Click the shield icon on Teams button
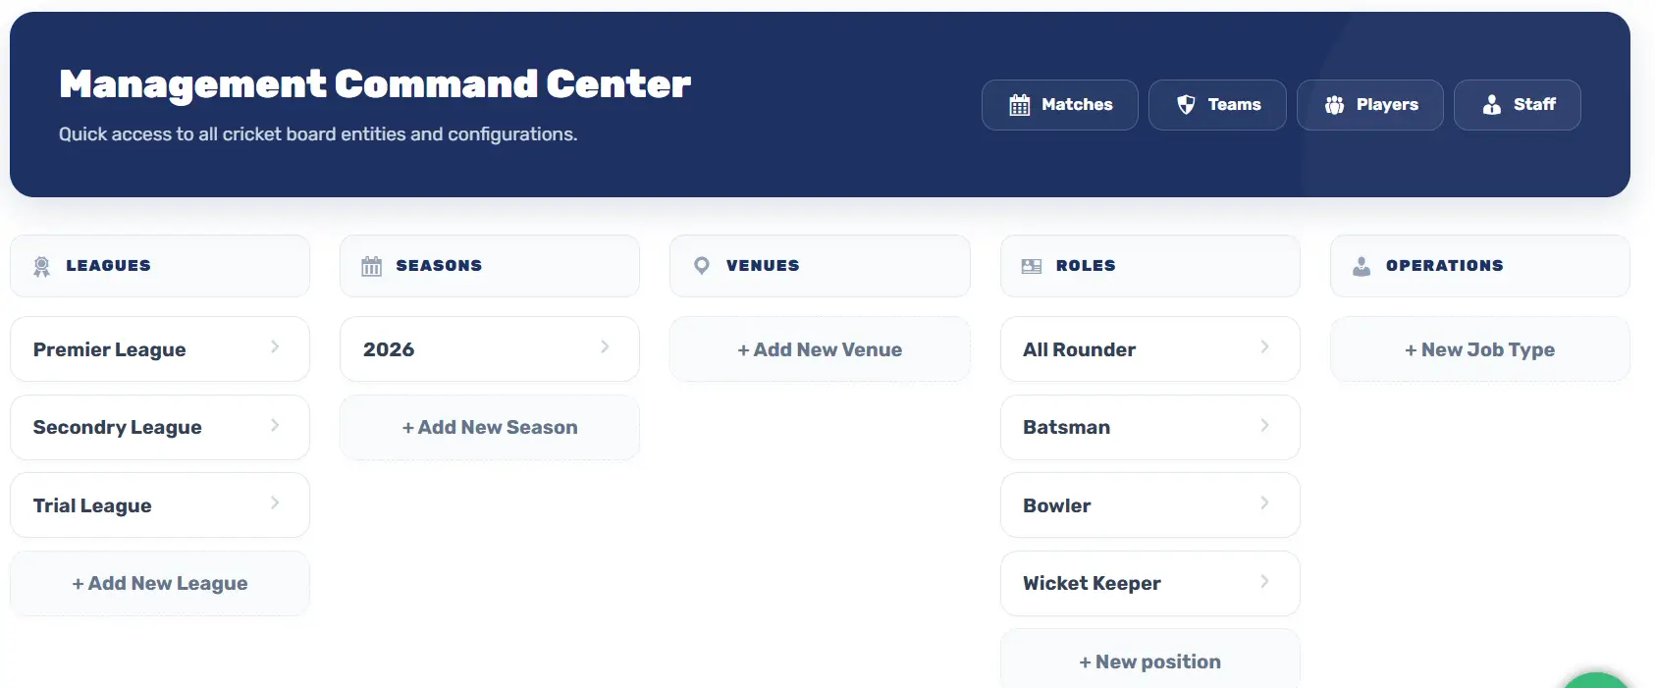The width and height of the screenshot is (1655, 688). pyautogui.click(x=1186, y=105)
